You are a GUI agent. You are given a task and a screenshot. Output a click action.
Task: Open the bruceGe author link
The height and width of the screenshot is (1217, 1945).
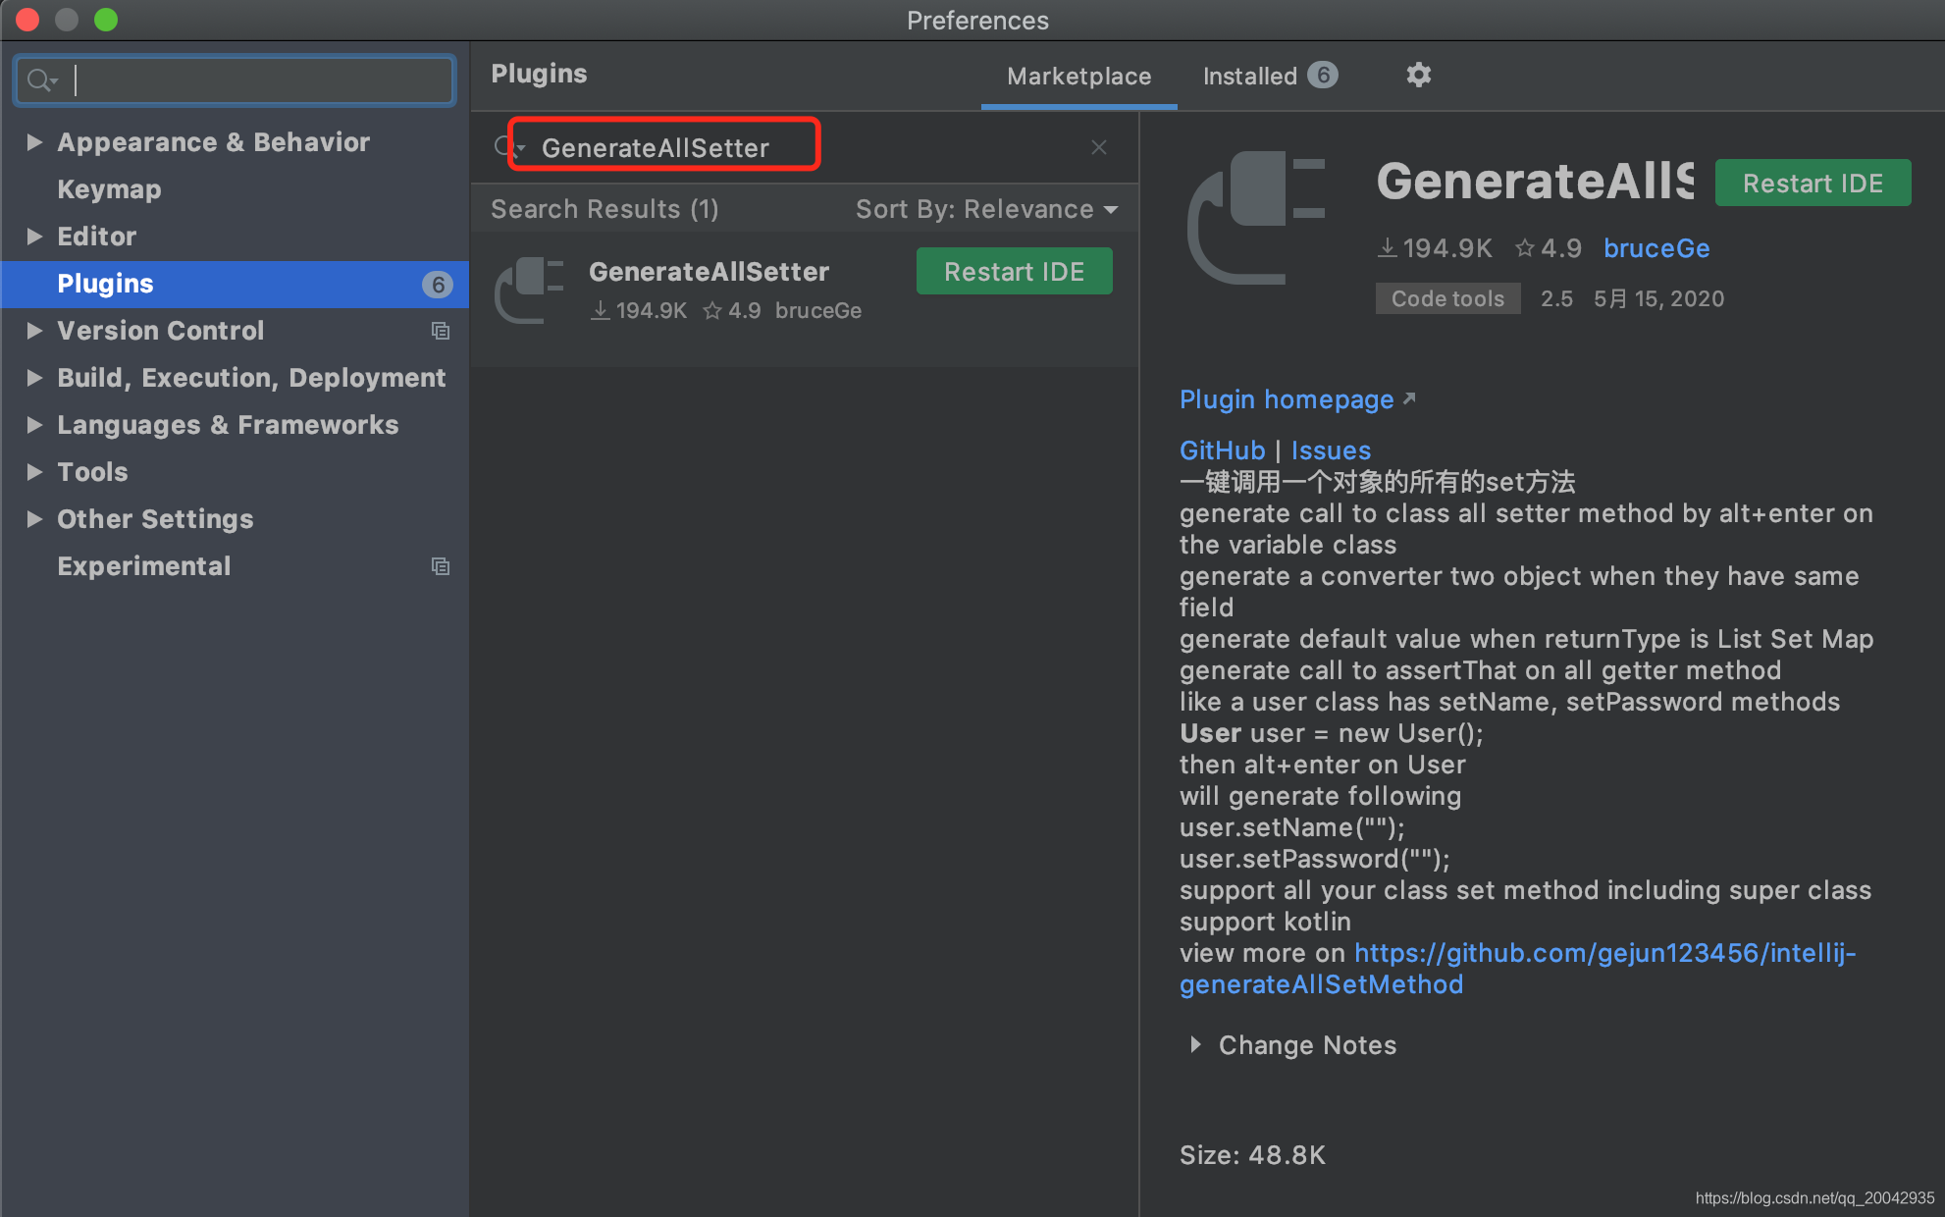click(1656, 248)
